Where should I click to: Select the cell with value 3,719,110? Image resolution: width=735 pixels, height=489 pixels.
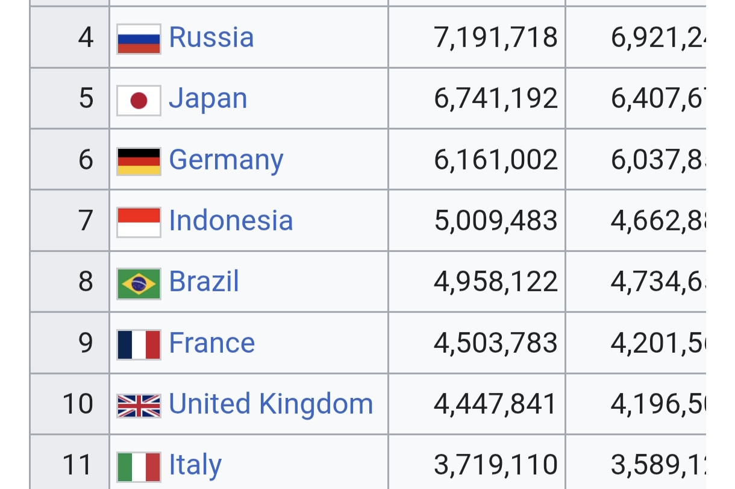(477, 462)
